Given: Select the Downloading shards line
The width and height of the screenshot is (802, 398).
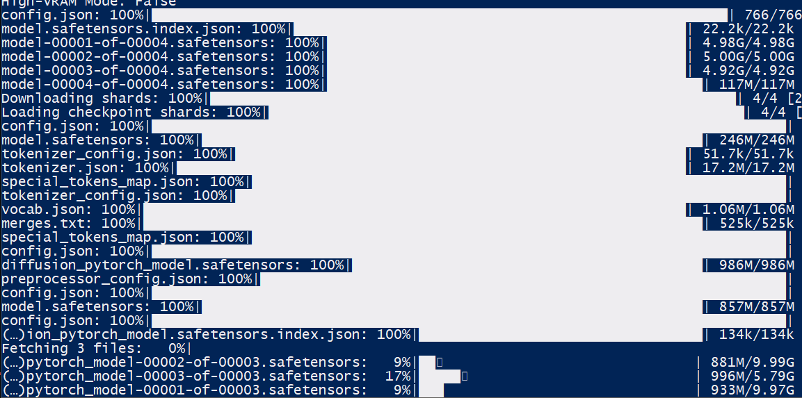Looking at the screenshot, I should [401, 99].
